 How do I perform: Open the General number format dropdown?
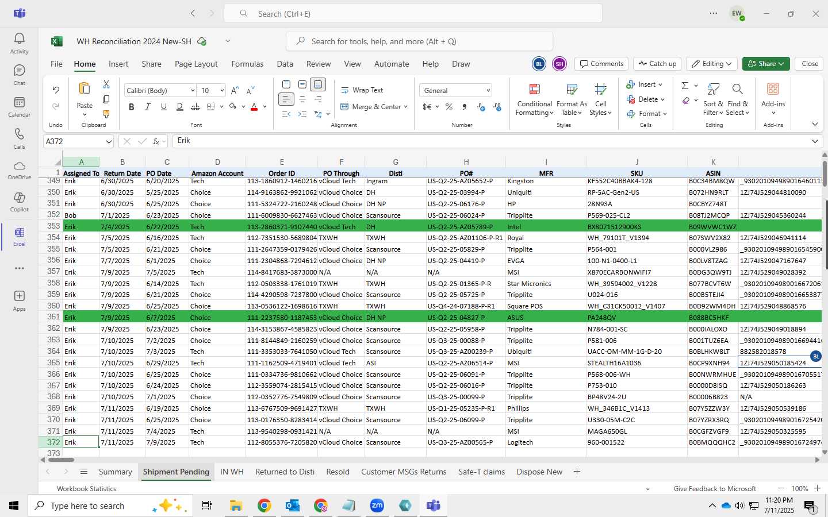(x=488, y=91)
